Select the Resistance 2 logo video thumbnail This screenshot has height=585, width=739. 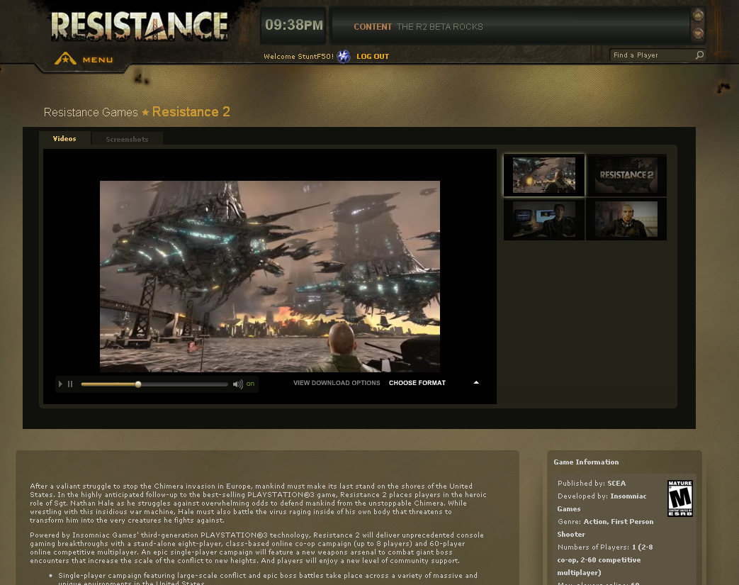(x=626, y=175)
